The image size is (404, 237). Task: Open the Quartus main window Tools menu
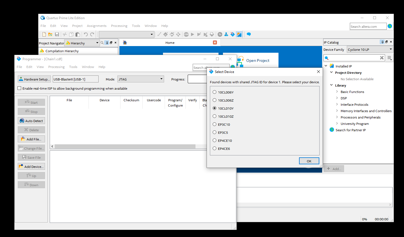coord(136,26)
